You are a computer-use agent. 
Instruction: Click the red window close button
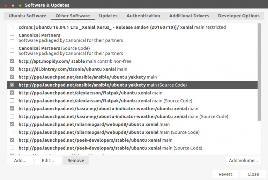pos(6,6)
